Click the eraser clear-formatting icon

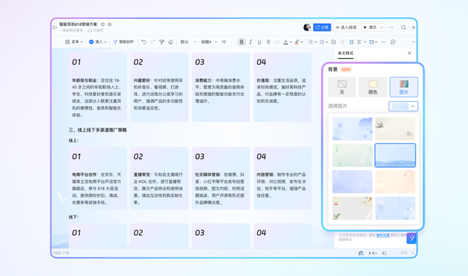click(x=170, y=42)
